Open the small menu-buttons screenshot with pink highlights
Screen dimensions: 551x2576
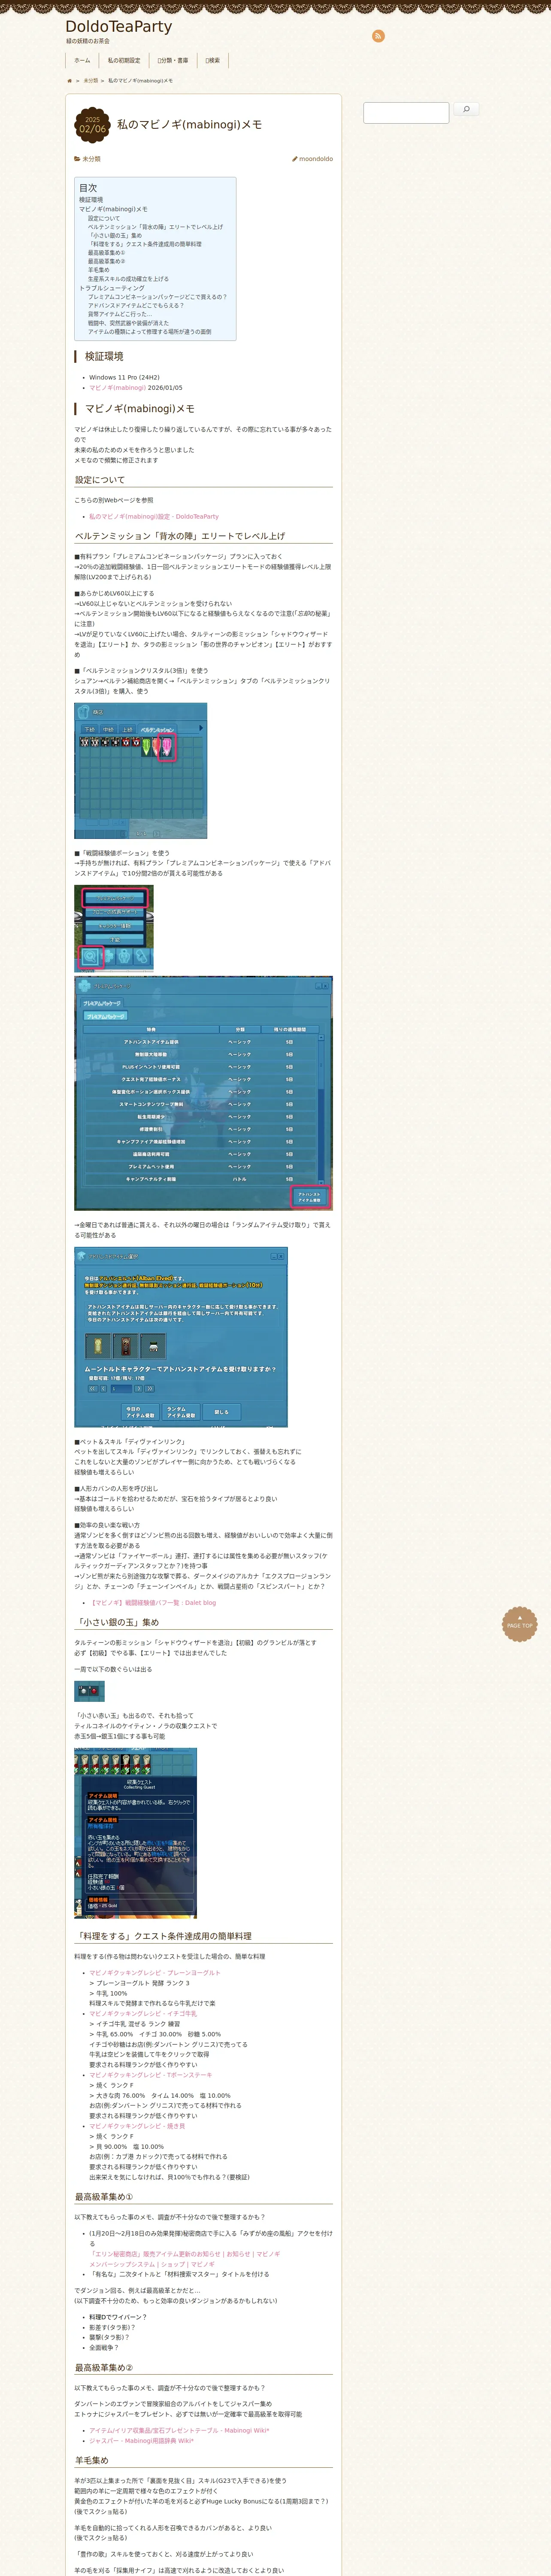pyautogui.click(x=114, y=928)
